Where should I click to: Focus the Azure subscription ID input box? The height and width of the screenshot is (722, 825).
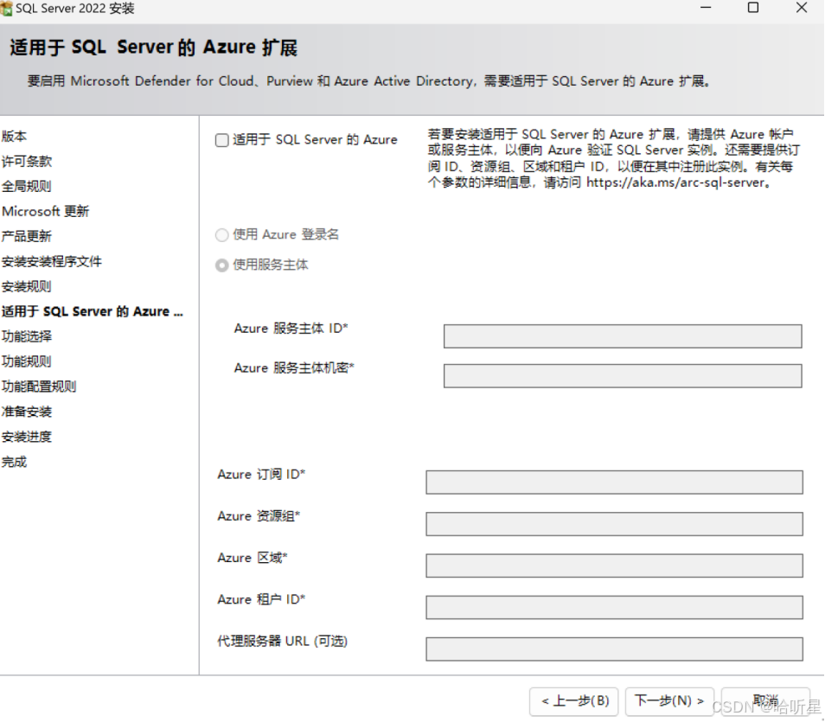click(614, 482)
